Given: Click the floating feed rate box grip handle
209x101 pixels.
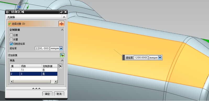Looking at the screenshot, I should tap(123, 57).
